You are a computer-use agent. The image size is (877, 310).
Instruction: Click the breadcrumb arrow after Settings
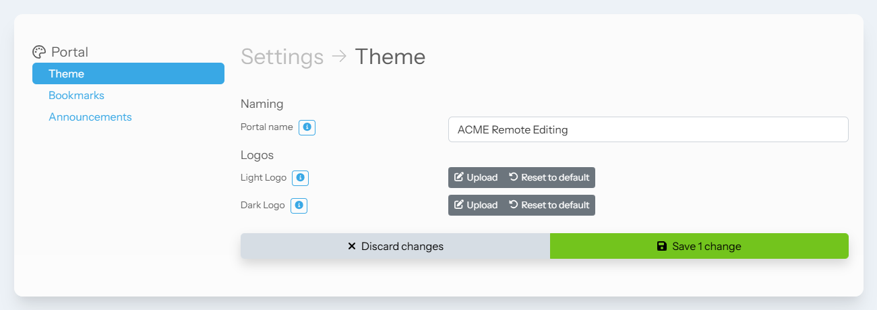(x=339, y=57)
